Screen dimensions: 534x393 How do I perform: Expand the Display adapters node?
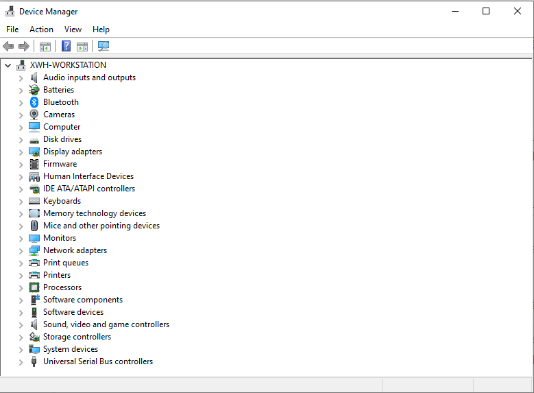tap(21, 152)
